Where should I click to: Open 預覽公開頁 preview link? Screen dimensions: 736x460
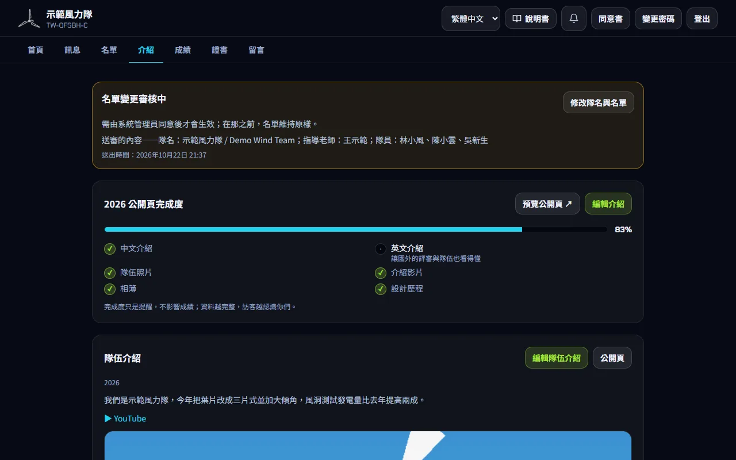tap(547, 204)
